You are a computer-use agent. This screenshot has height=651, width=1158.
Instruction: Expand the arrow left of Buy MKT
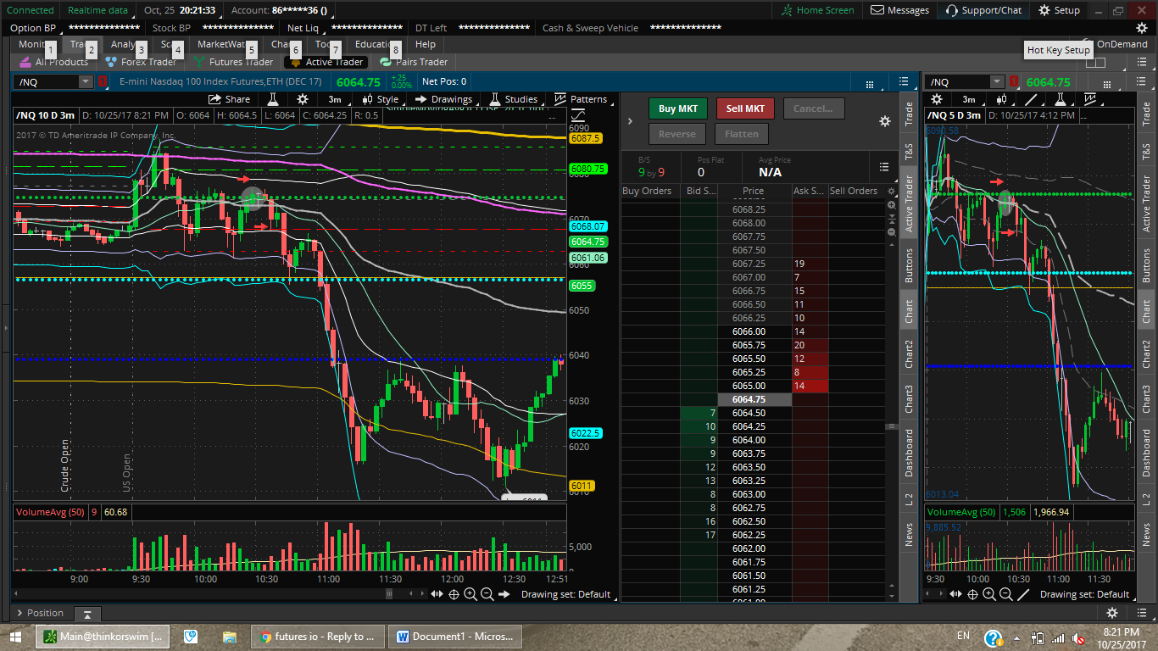(630, 121)
